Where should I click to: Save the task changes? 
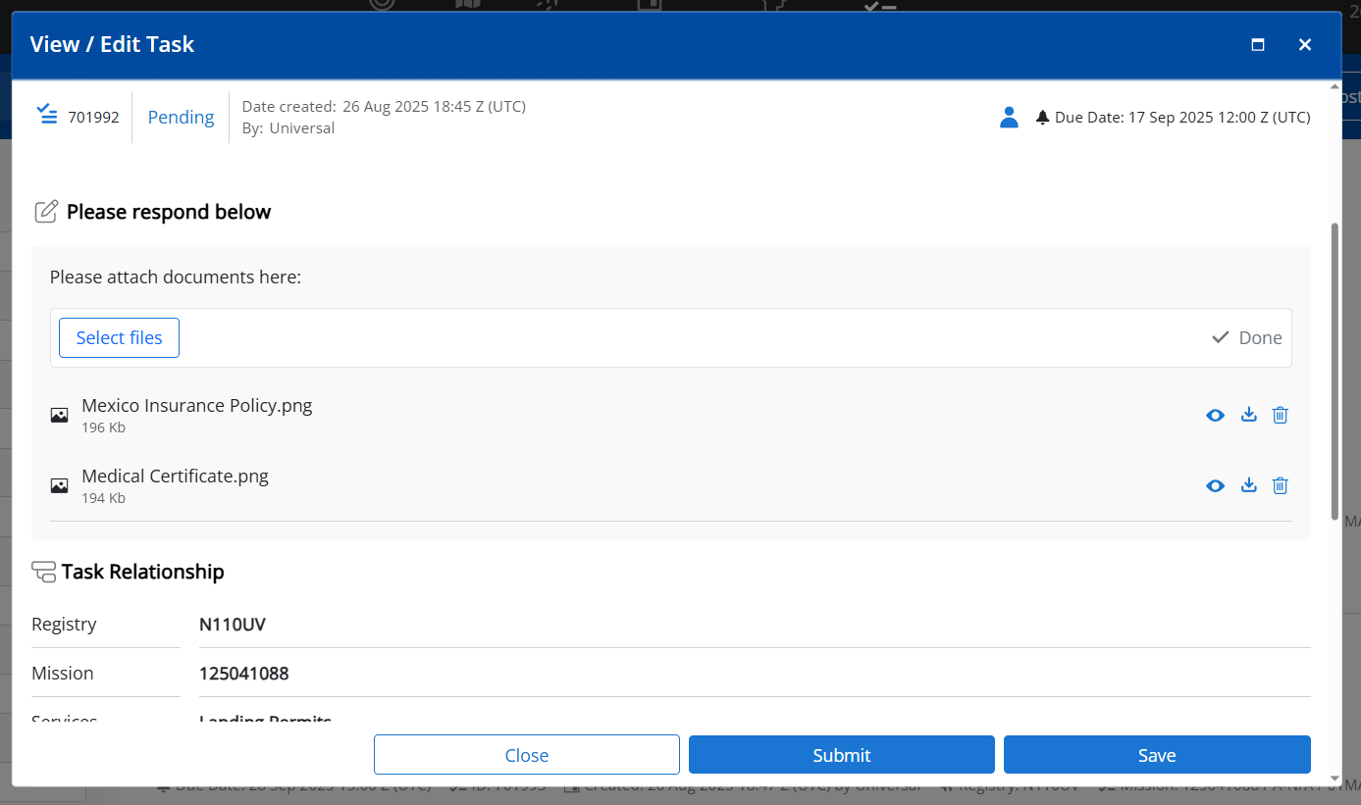tap(1157, 755)
